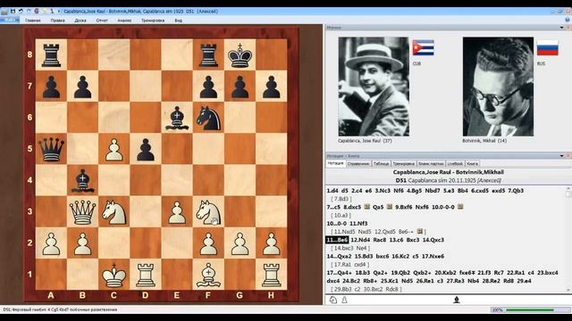Image resolution: width=572 pixels, height=321 pixels.
Task: Open the Вид ribbon tab
Action: click(x=179, y=21)
